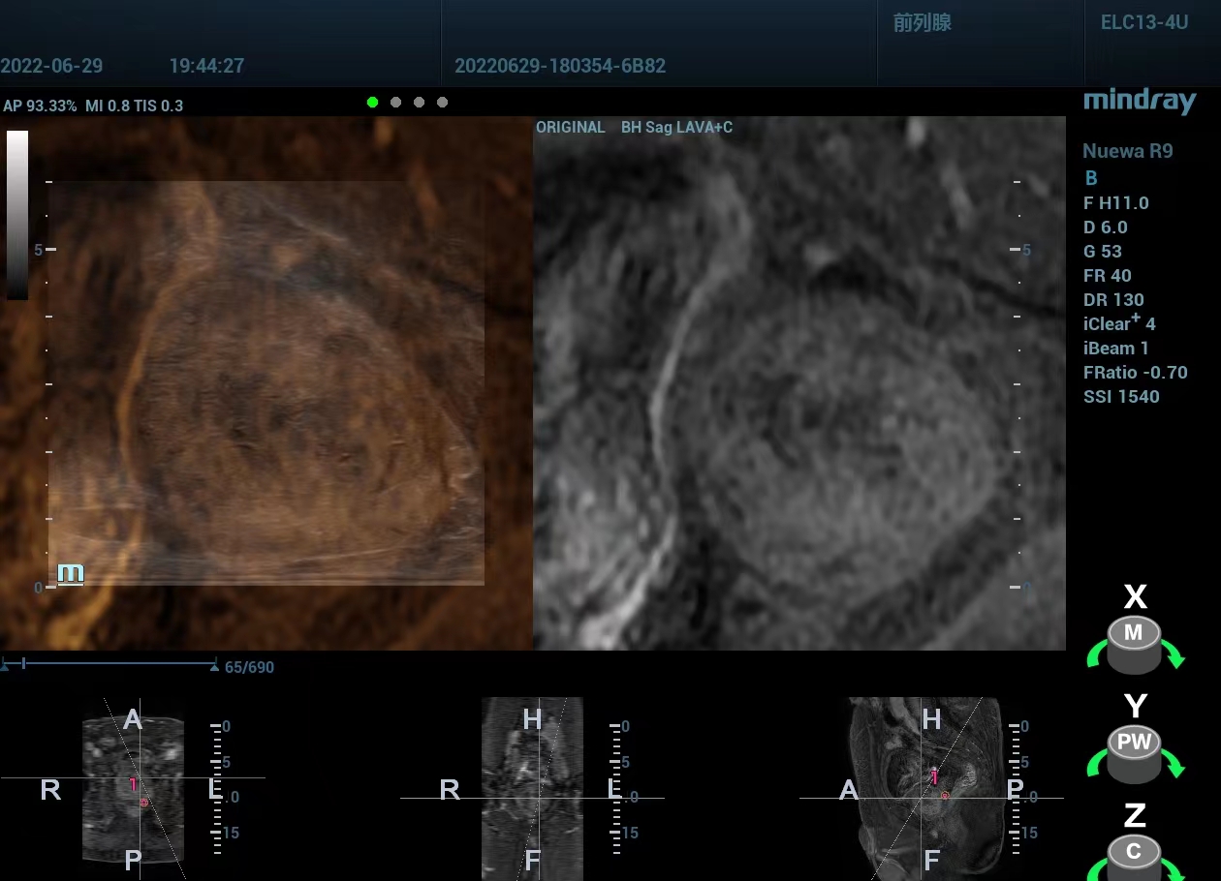
Task: Click the ORIGINAL label on MRI view
Action: pyautogui.click(x=570, y=128)
